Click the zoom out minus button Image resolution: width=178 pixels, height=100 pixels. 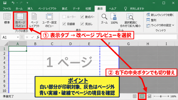click(154, 96)
